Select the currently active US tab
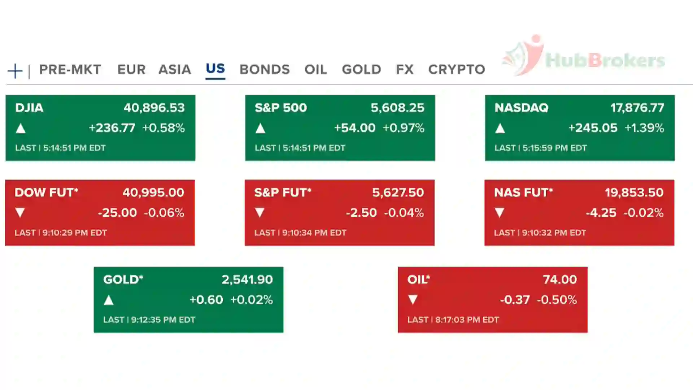The image size is (693, 390). point(215,69)
